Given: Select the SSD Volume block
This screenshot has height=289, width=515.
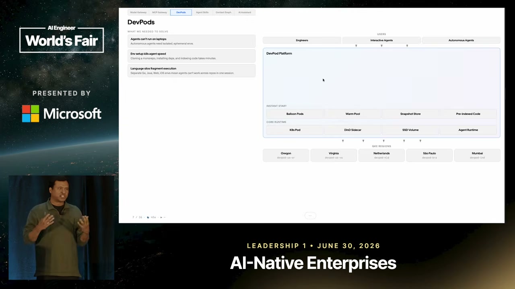Looking at the screenshot, I should 410,130.
